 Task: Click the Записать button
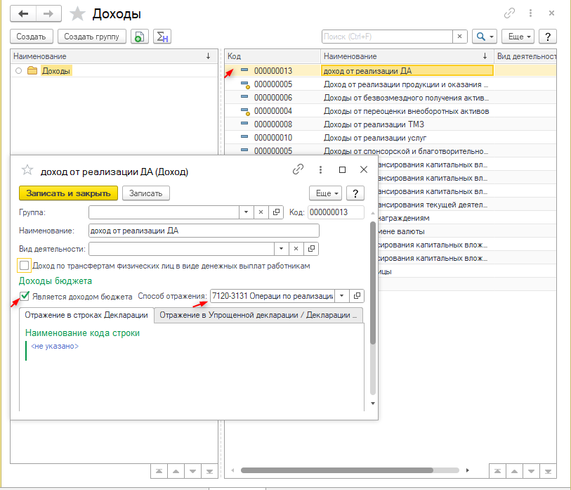pyautogui.click(x=145, y=193)
